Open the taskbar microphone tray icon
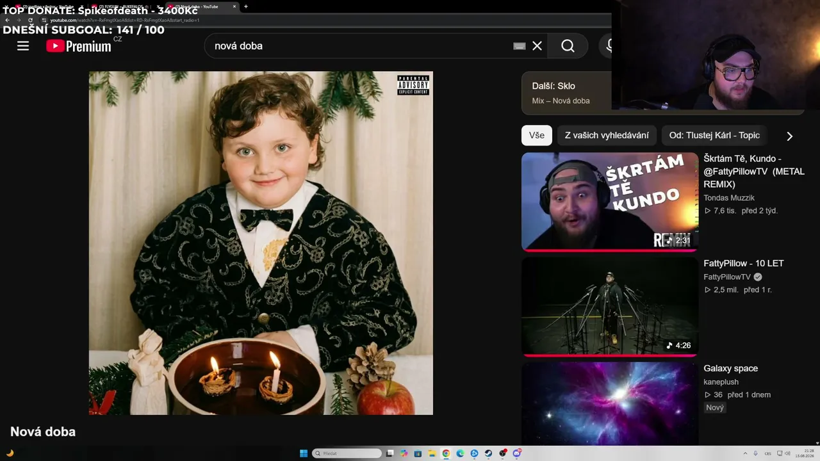The width and height of the screenshot is (820, 461). point(755,453)
